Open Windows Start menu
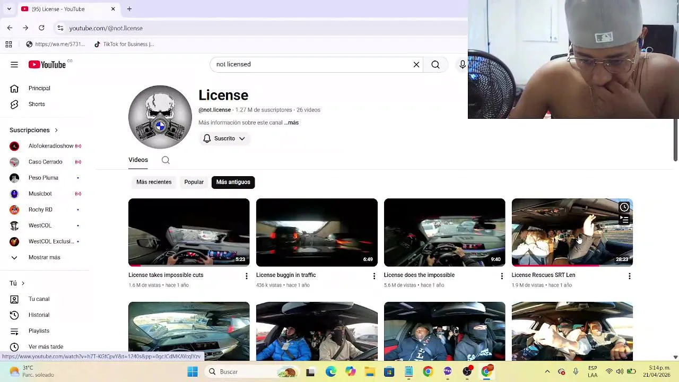This screenshot has width=679, height=382. (x=193, y=372)
